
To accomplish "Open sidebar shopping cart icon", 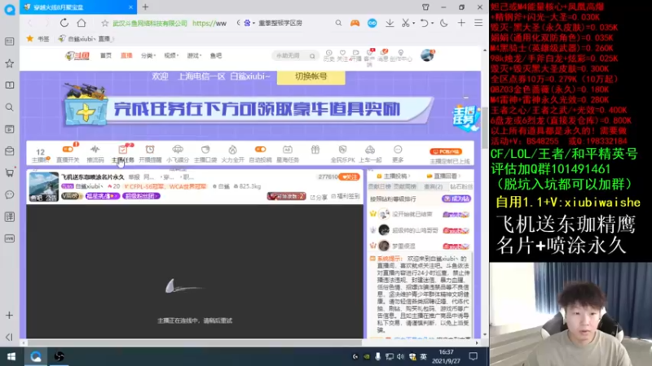I will click(x=10, y=172).
